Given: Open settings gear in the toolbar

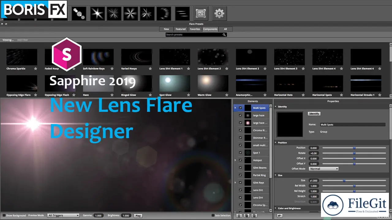Looking at the screenshot, I should [x=219, y=13].
